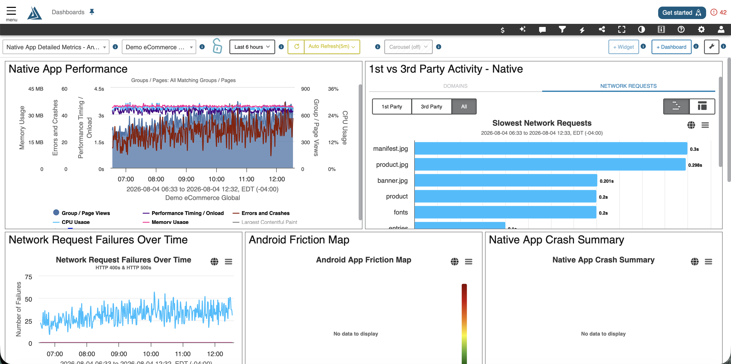Image resolution: width=731 pixels, height=364 pixels.
Task: Open globe icon on Slowest Network Requests
Action: click(691, 125)
